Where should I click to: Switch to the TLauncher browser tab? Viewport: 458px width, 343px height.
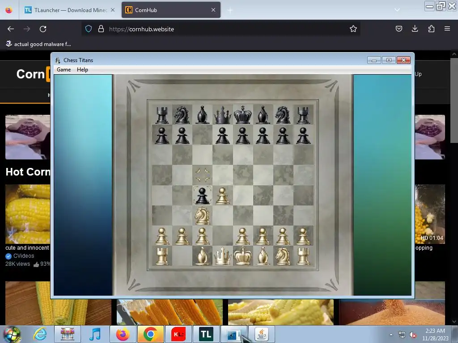69,10
